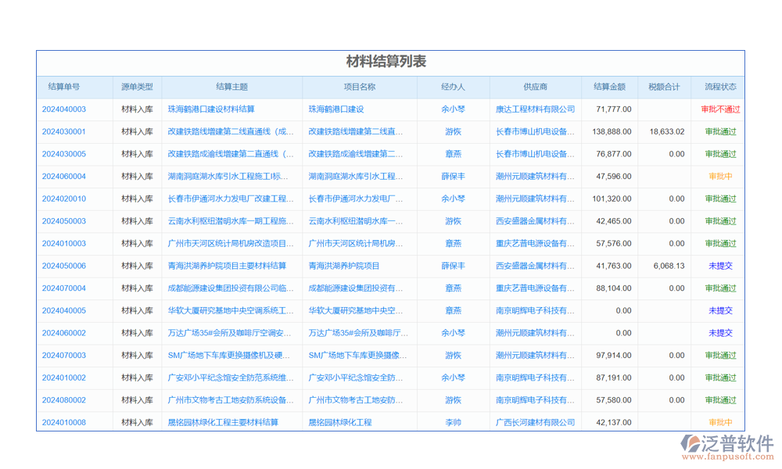Select the 税额合计 column header
The image size is (782, 469).
(664, 87)
